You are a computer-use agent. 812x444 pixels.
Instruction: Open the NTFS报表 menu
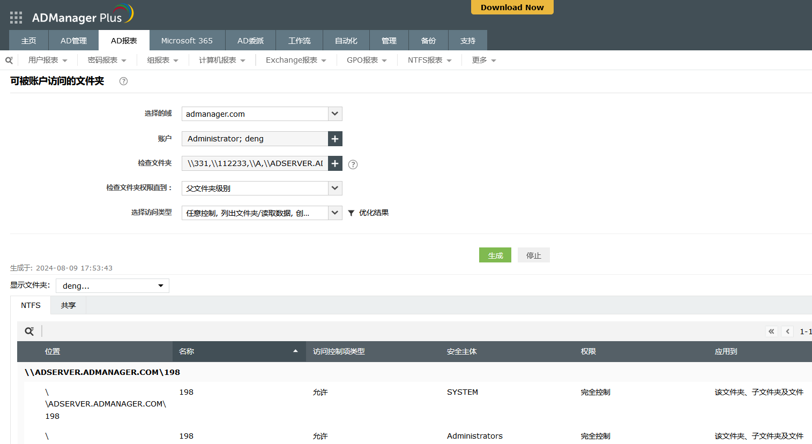point(429,61)
